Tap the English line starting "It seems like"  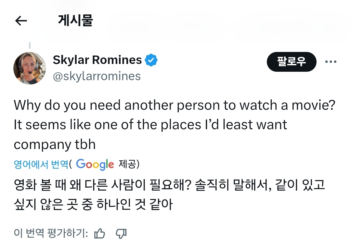(x=150, y=125)
